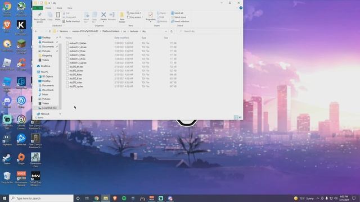Switch to details view layout icon
Screen dimensions: 360x202
(x=236, y=117)
